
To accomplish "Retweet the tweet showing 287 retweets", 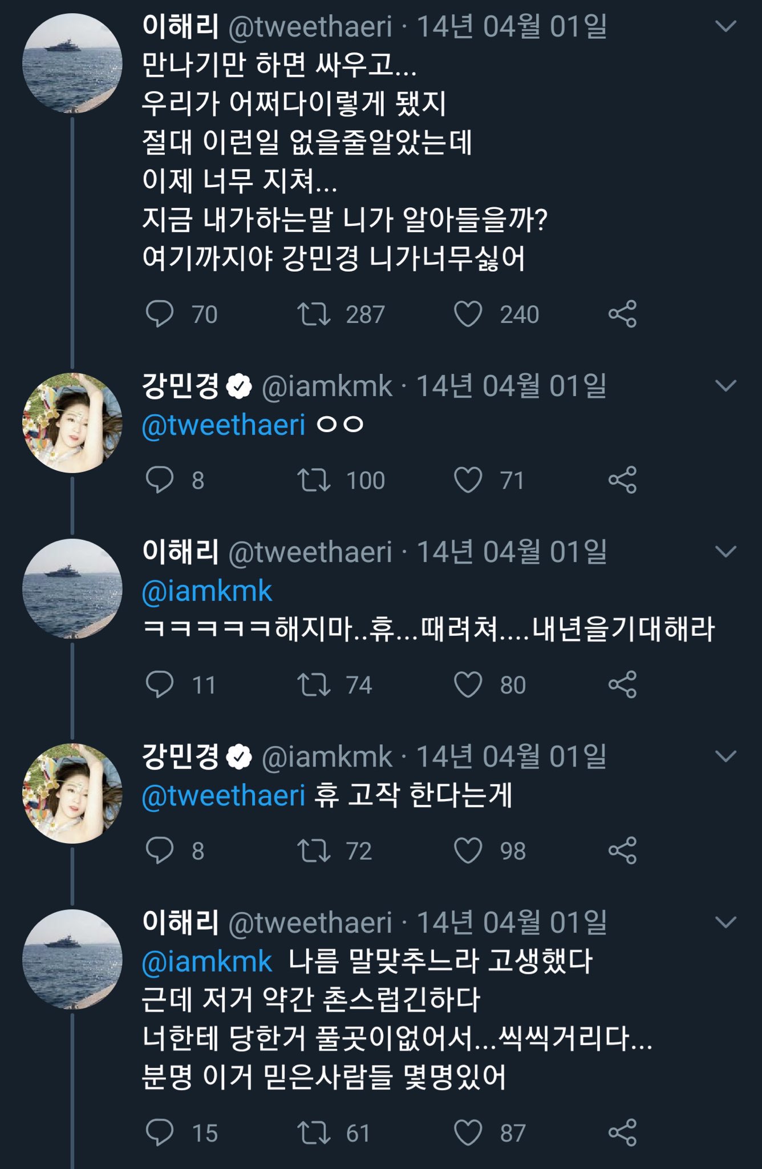I will click(314, 314).
